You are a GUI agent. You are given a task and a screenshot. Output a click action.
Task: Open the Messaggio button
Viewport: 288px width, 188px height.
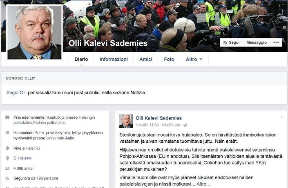(257, 42)
